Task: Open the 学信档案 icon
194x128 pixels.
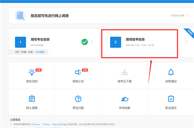Action: point(124,99)
